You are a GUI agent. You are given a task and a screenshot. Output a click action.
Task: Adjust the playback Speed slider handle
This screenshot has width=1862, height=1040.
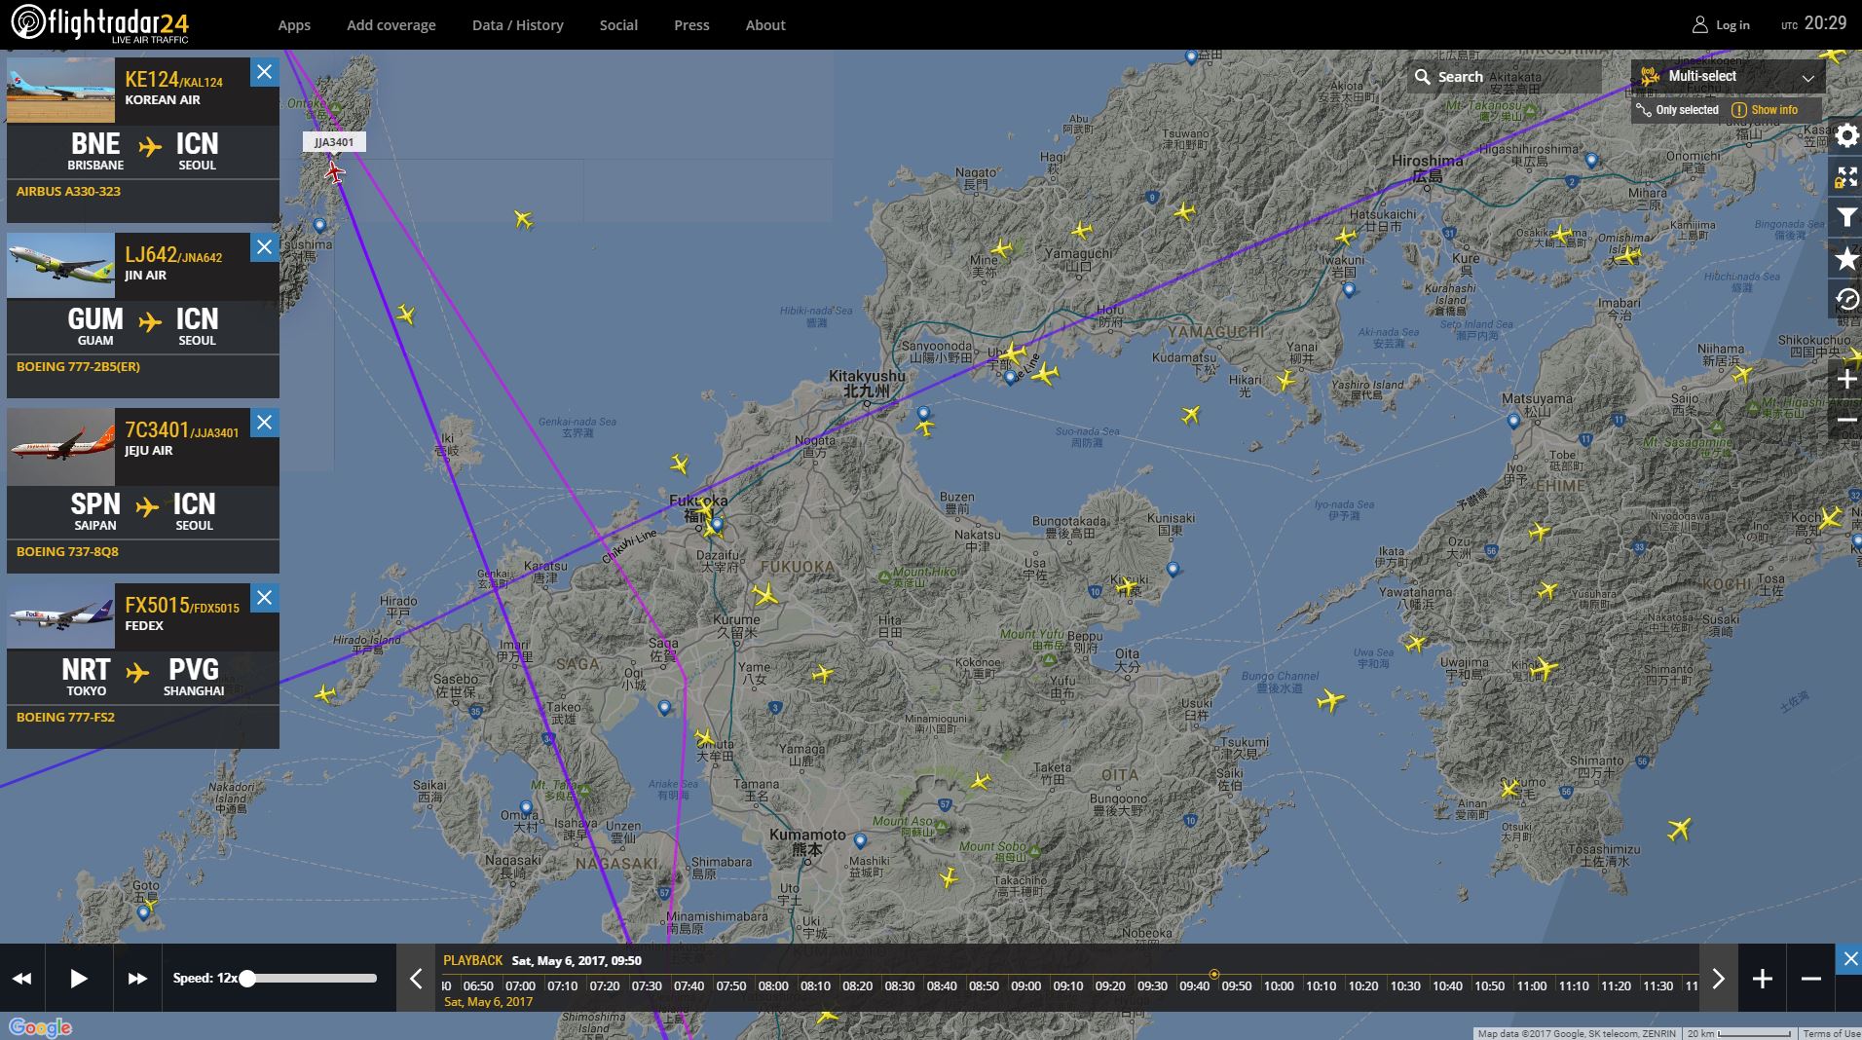(x=247, y=979)
